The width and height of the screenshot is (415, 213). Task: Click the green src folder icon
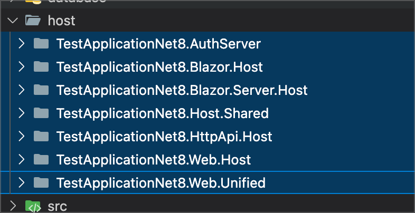(33, 206)
